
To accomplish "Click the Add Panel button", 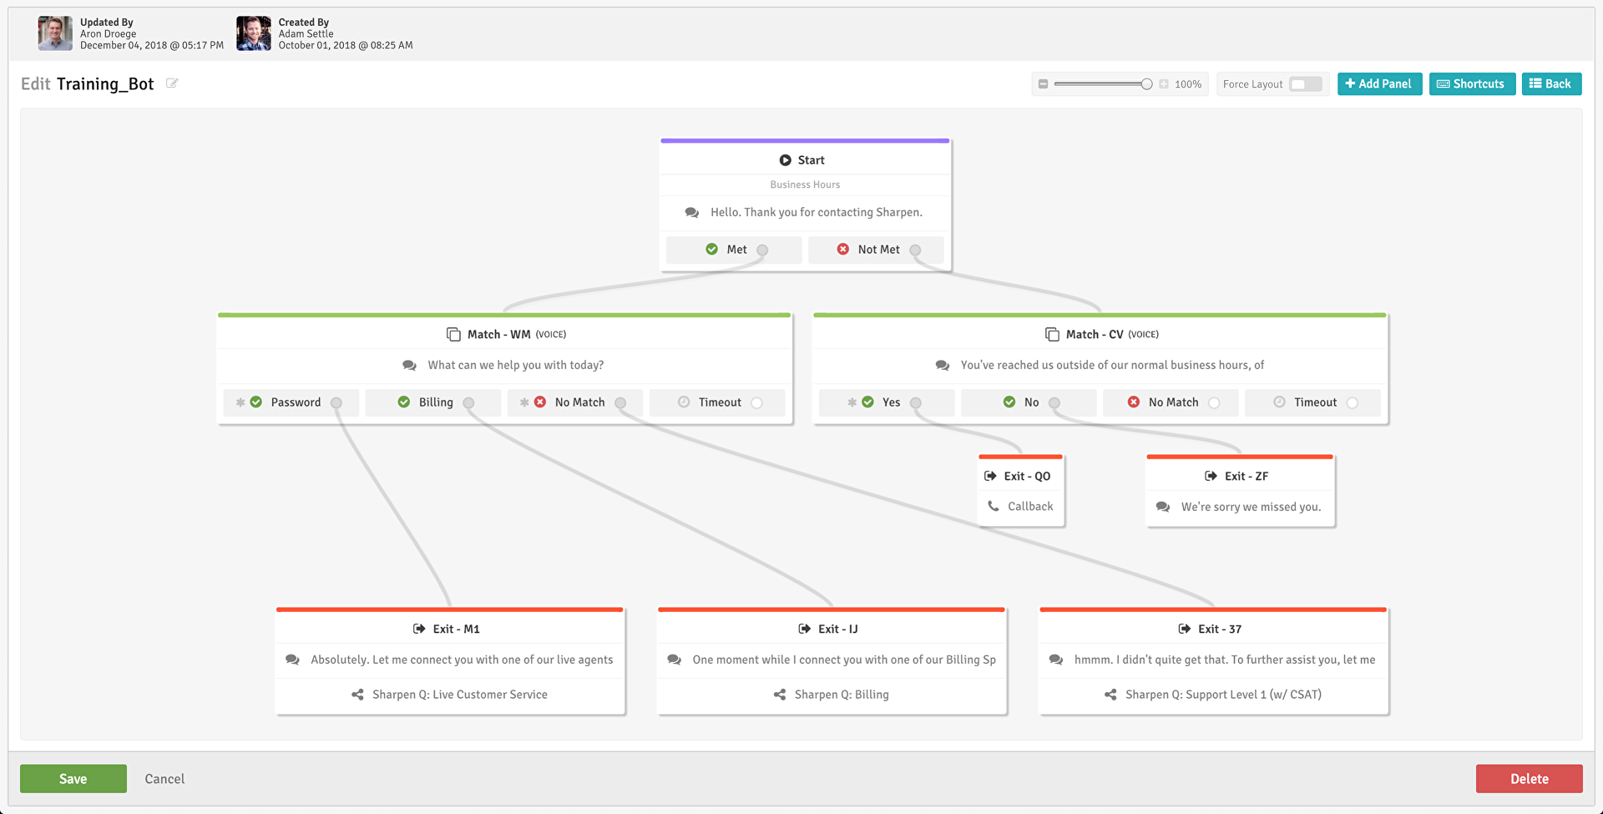I will 1379,84.
